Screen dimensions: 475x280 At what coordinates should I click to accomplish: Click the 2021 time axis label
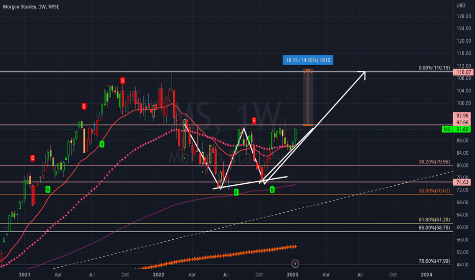pos(24,274)
